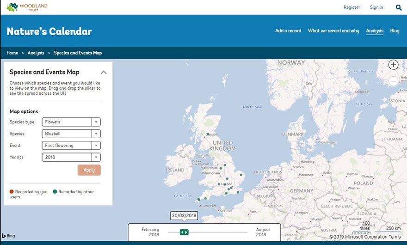Zoom out on the map
407x245 pixels.
coord(393,81)
